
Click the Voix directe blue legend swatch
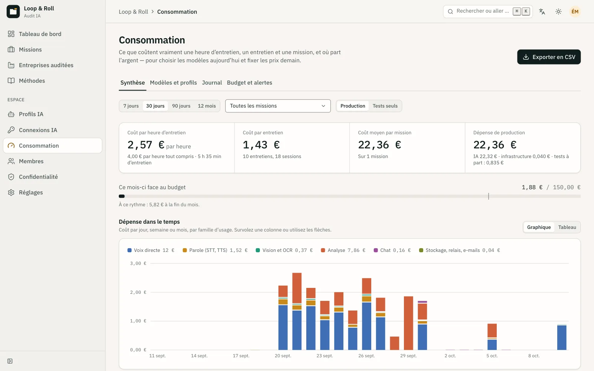(130, 250)
